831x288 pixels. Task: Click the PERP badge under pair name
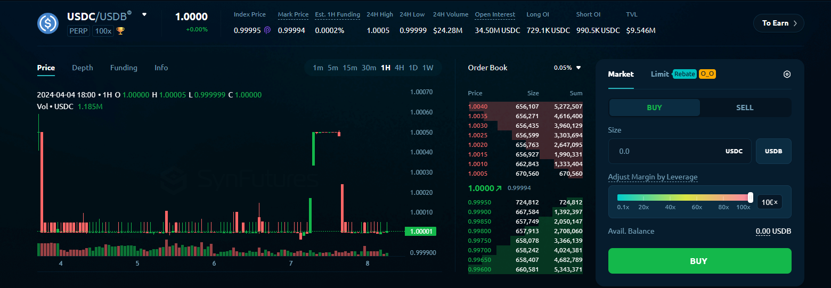point(79,31)
